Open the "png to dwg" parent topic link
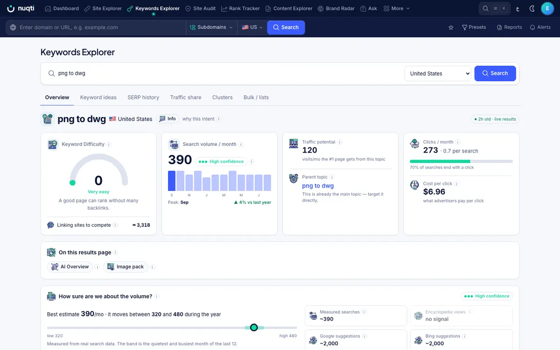 pyautogui.click(x=318, y=186)
